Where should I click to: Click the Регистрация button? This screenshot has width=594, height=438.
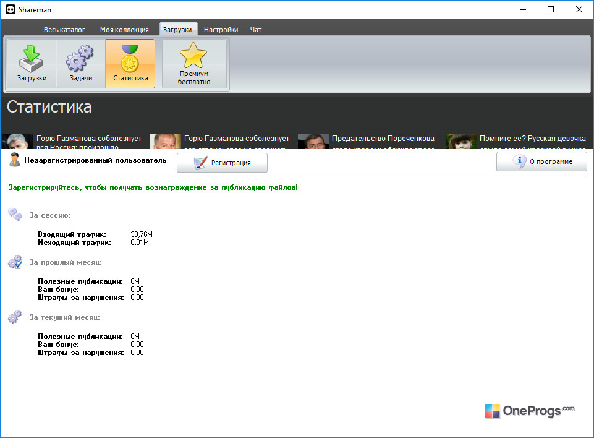pos(222,163)
